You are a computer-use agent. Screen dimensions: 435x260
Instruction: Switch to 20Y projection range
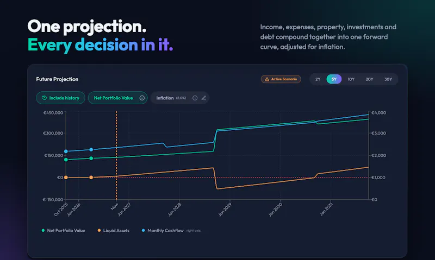click(370, 79)
